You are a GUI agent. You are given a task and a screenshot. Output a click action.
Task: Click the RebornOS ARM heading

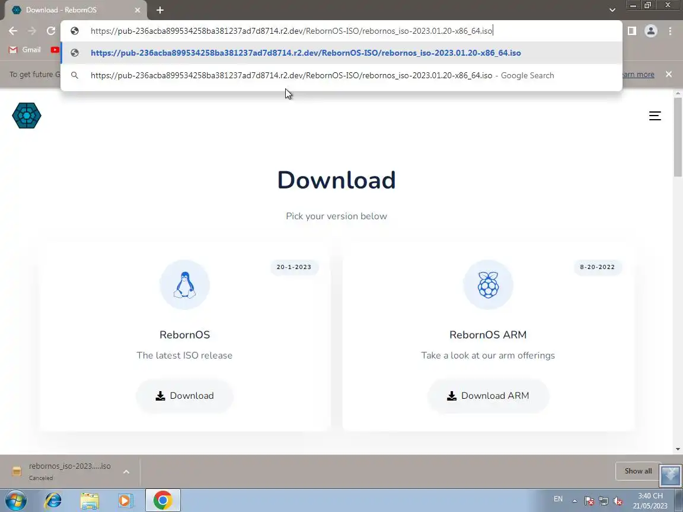click(x=488, y=335)
